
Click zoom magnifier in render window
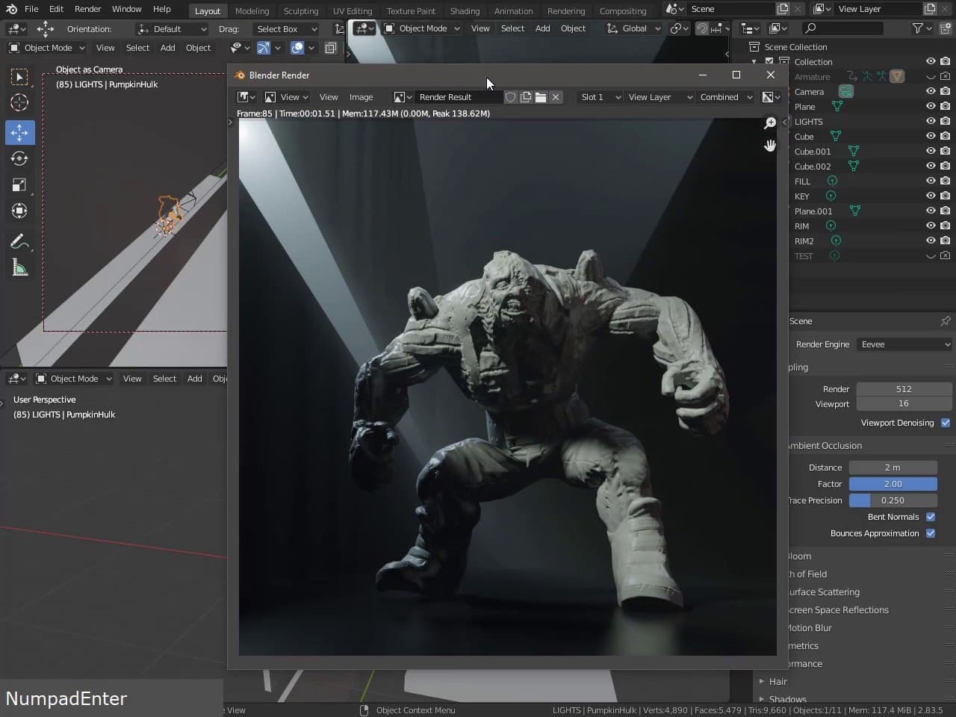click(769, 123)
